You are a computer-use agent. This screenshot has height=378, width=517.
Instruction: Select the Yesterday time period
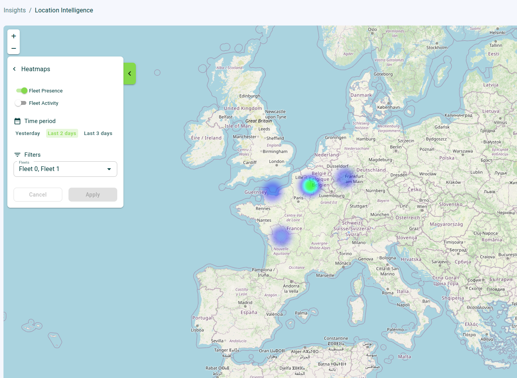[27, 133]
